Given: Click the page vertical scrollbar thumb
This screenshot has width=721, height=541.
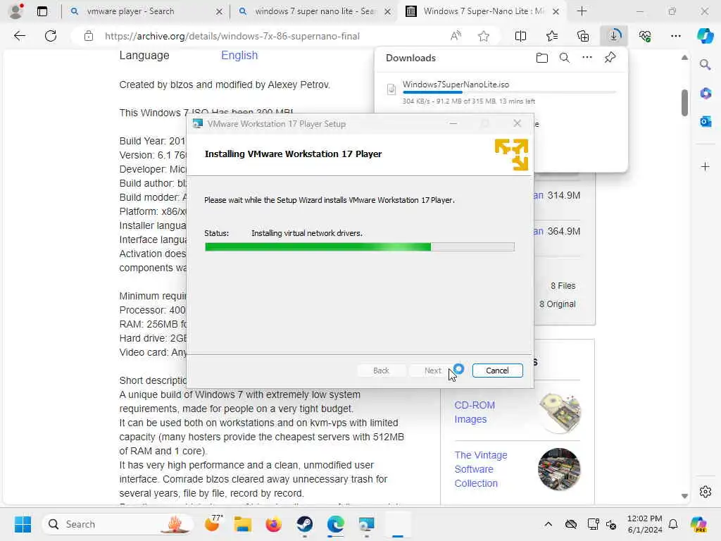Looking at the screenshot, I should click(x=684, y=102).
